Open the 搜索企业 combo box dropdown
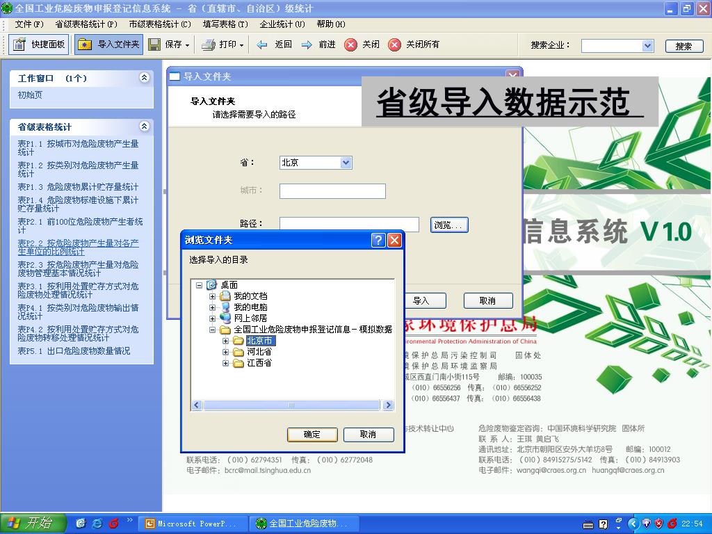Image resolution: width=712 pixels, height=534 pixels. (x=647, y=45)
